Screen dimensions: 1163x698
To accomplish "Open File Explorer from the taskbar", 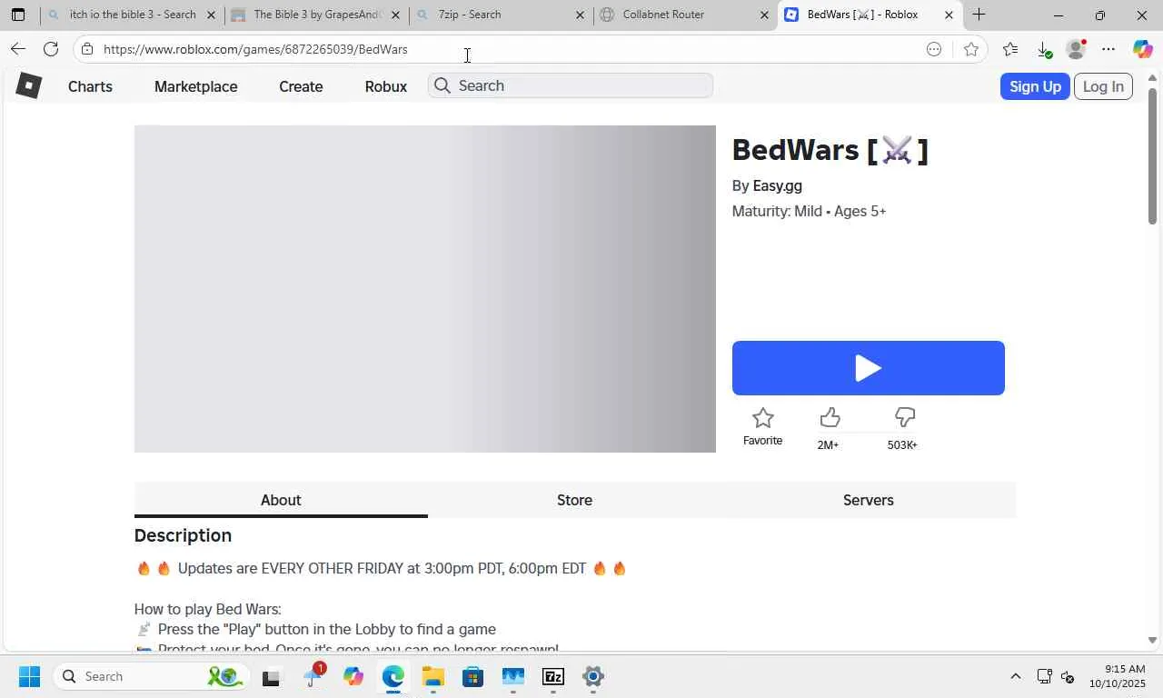I will [432, 677].
